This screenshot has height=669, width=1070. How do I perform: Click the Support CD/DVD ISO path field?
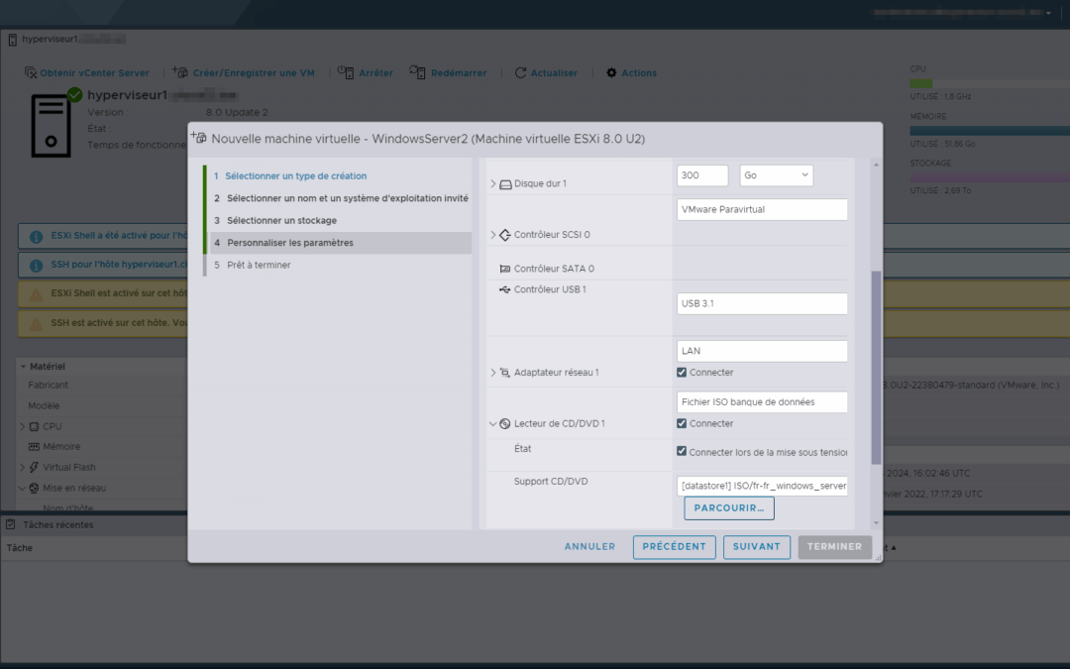click(x=762, y=486)
